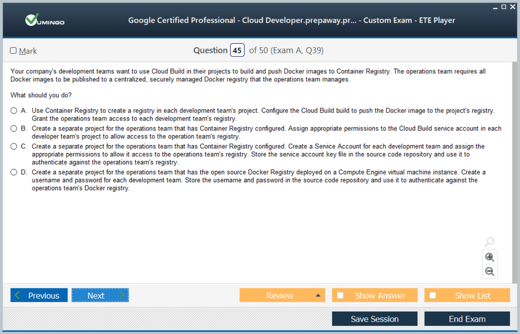Click the zoom in magnifier icon
Screen dimensions: 520x334
(490, 257)
